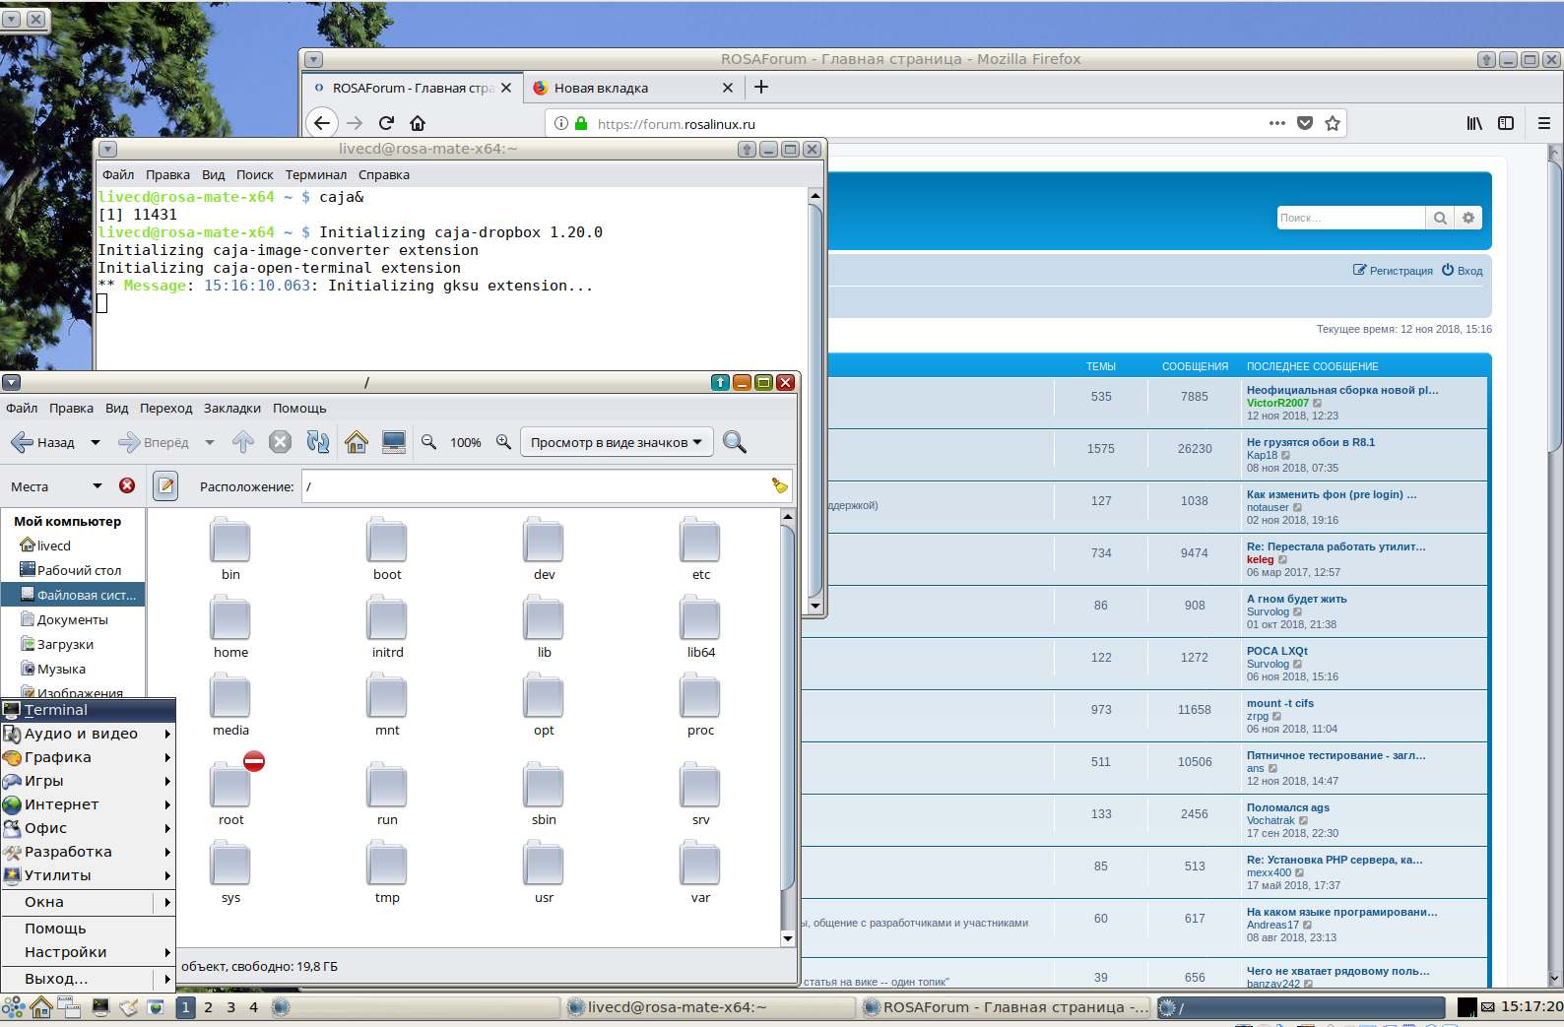This screenshot has width=1564, height=1027.
Task: Toggle text-based location edit button
Action: pos(165,485)
